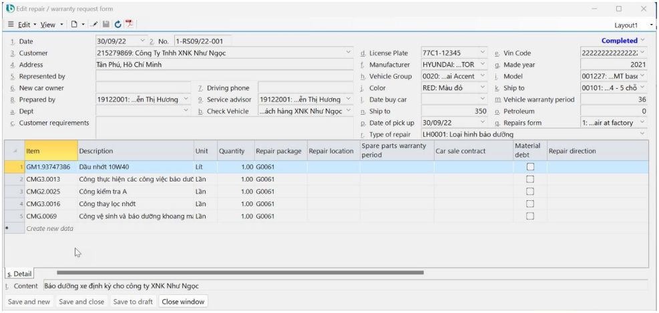Expand the Check Vehicle dropdown
The width and height of the screenshot is (659, 313).
coord(349,111)
